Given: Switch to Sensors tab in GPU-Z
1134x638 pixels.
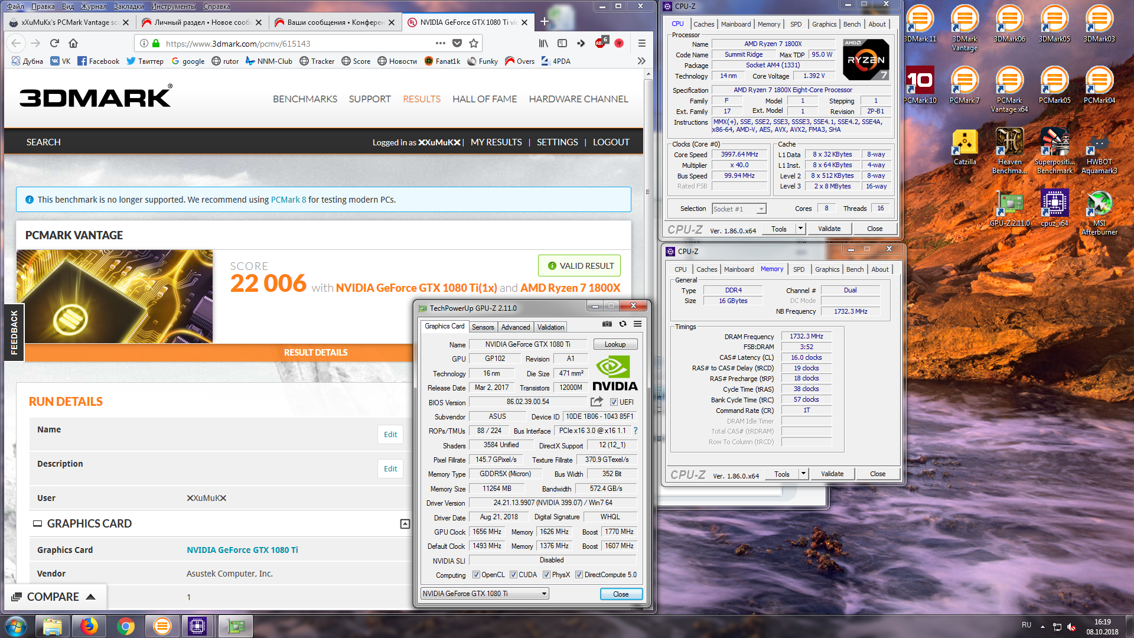Looking at the screenshot, I should [483, 327].
